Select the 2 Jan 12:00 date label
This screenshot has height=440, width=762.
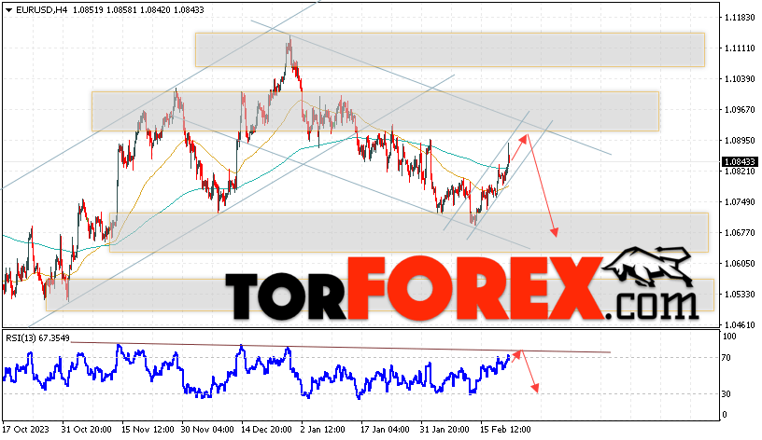(323, 430)
